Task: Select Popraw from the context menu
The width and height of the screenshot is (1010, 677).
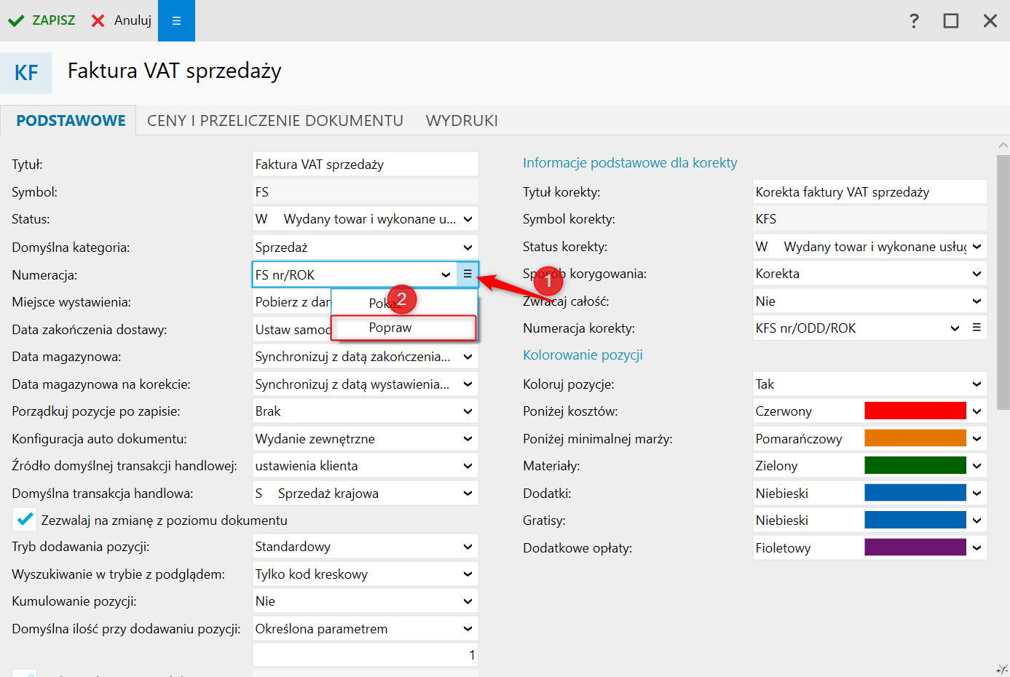Action: click(x=390, y=328)
